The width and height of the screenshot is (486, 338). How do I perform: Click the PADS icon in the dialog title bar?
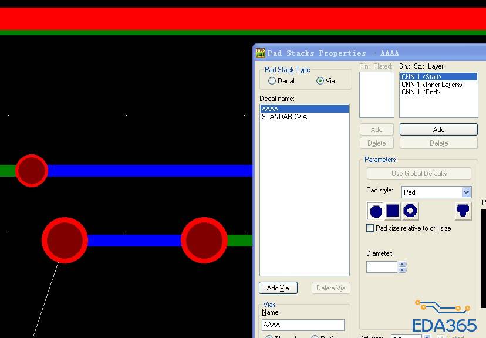[x=261, y=53]
